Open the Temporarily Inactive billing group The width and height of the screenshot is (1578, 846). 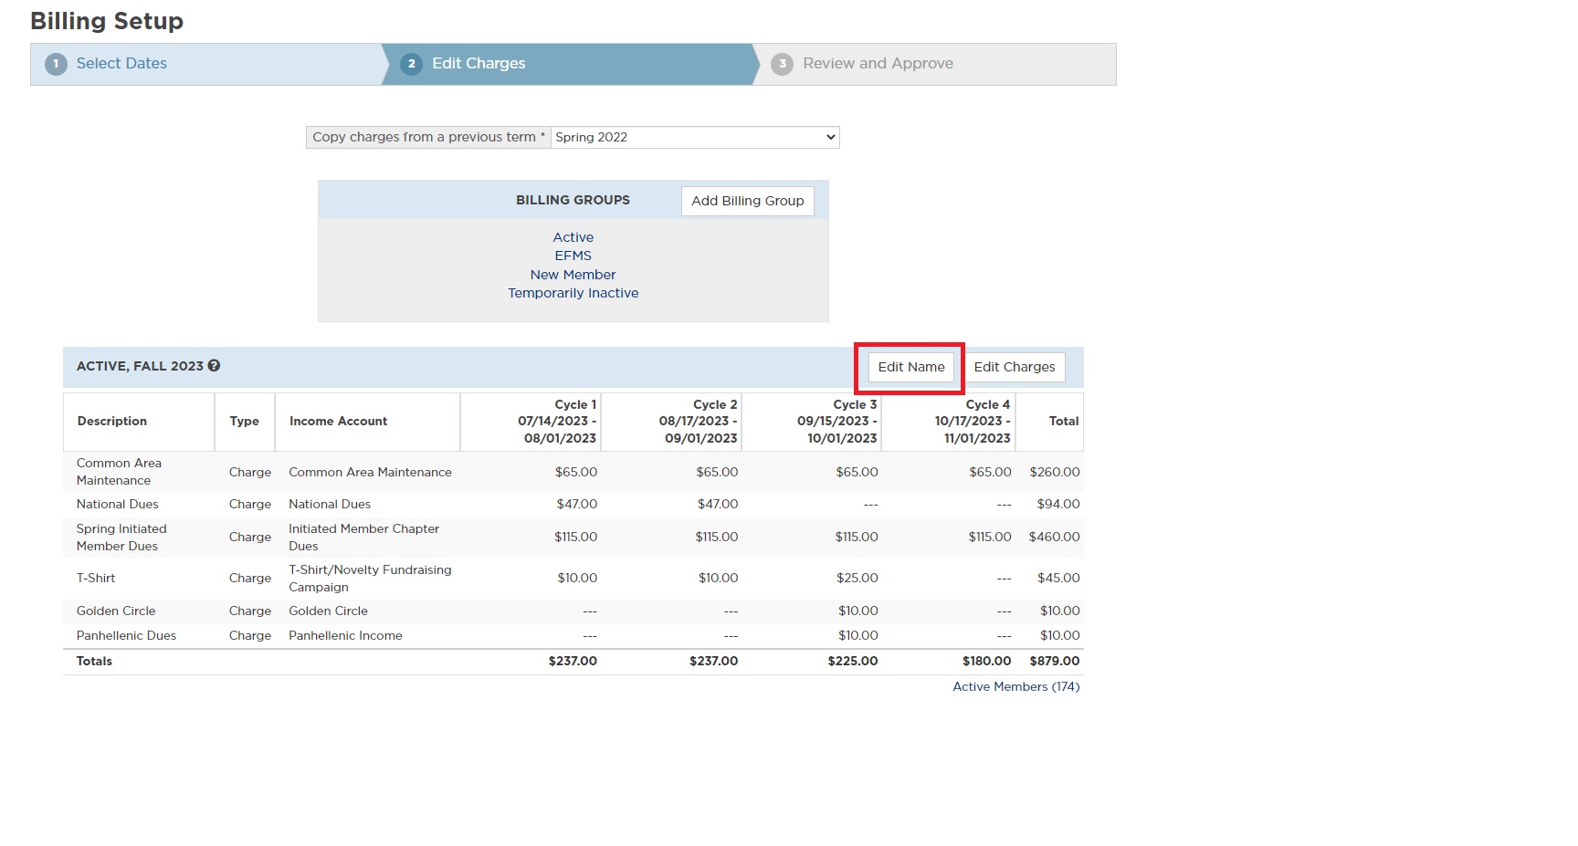(573, 293)
